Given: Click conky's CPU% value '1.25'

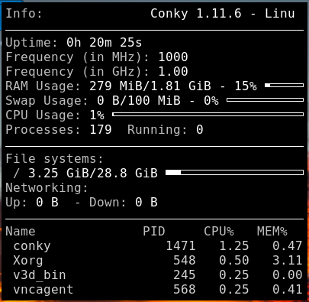Looking at the screenshot, I should point(234,246).
